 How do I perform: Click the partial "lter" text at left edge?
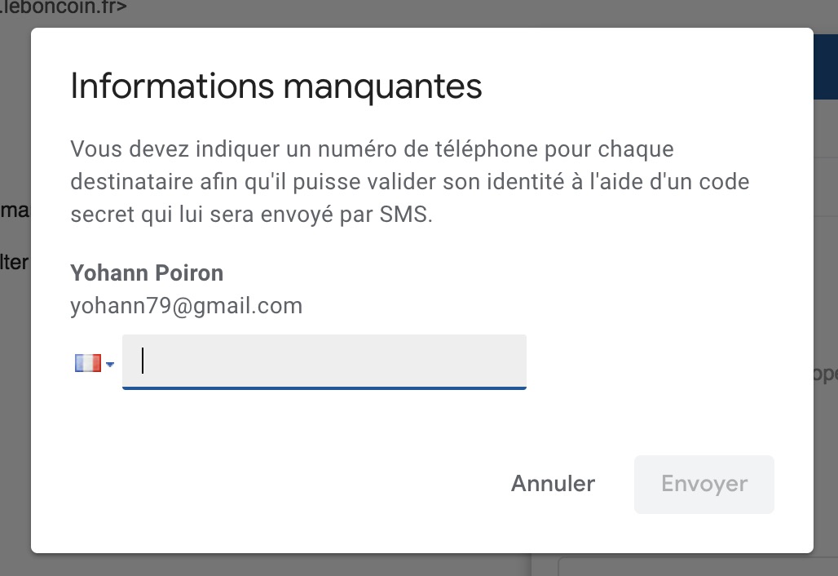(x=15, y=263)
